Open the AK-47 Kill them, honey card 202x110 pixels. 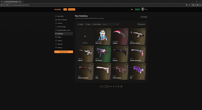click(x=137, y=37)
